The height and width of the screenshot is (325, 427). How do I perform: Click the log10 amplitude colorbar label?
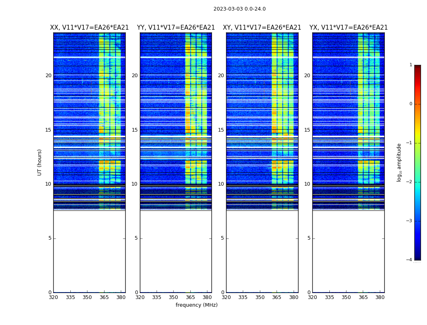[x=399, y=162]
